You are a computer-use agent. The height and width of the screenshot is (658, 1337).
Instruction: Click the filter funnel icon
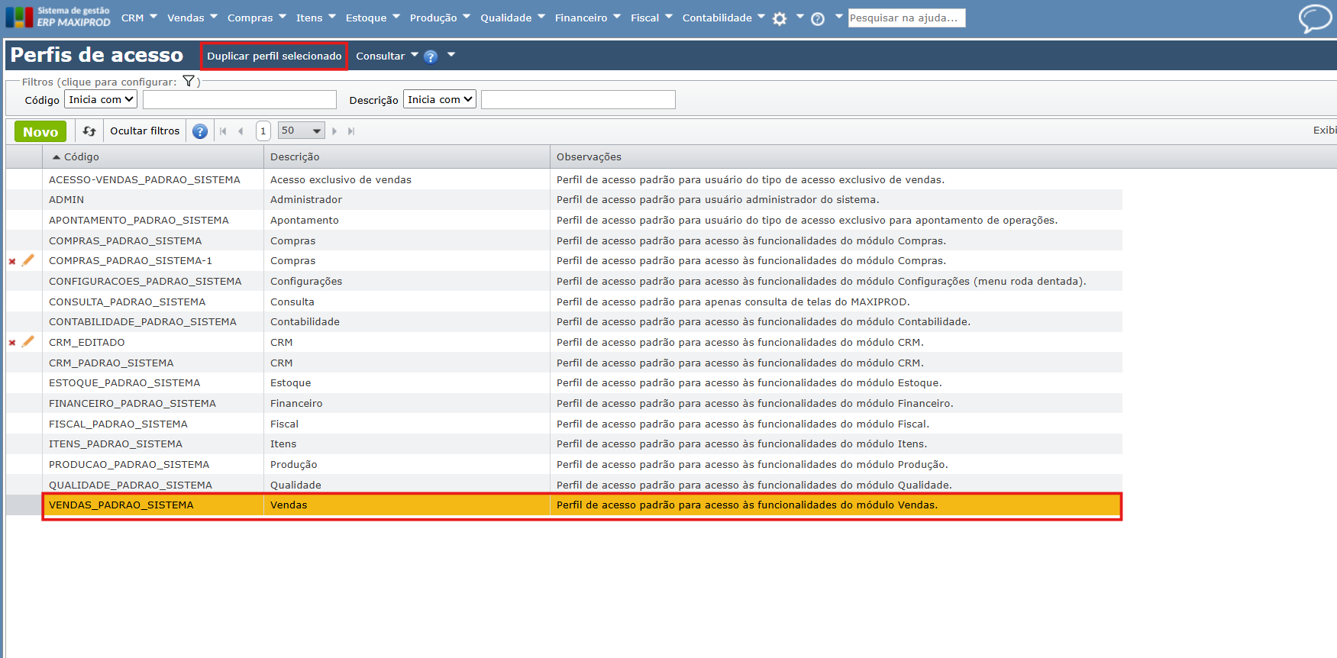(x=189, y=81)
